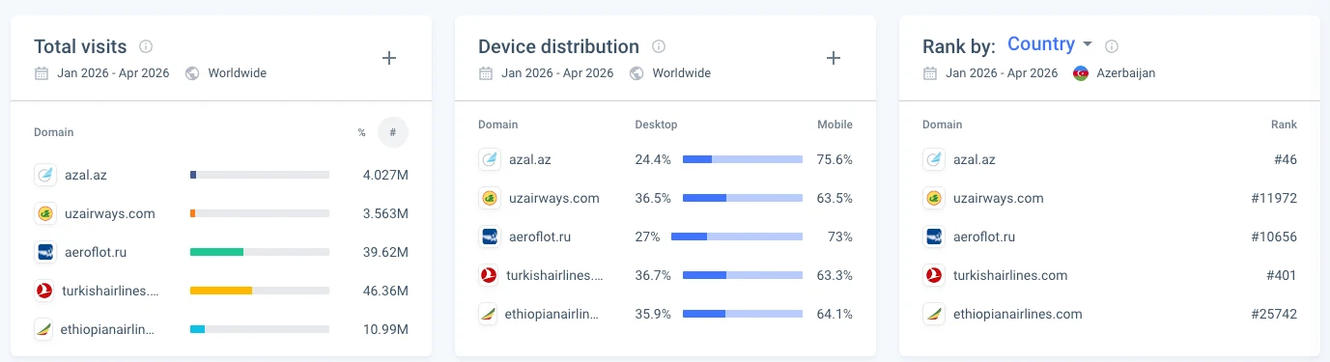Click azal.az favicon in Total visits list
The image size is (1330, 362).
44,175
